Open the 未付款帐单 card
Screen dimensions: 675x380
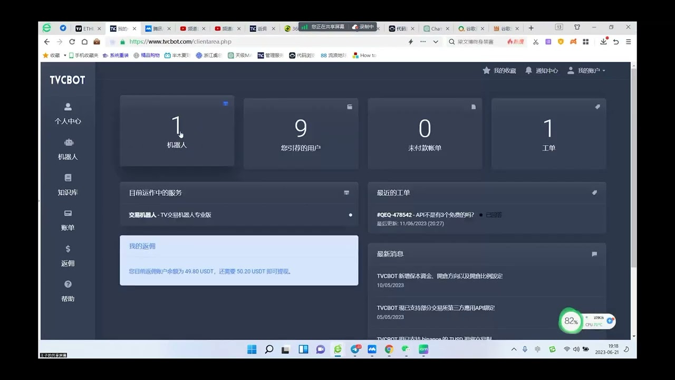425,134
